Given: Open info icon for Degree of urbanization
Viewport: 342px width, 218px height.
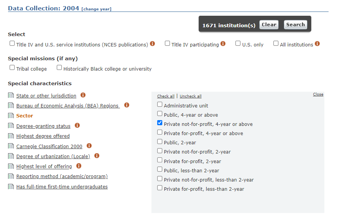Looking at the screenshot, I should tap(97, 156).
